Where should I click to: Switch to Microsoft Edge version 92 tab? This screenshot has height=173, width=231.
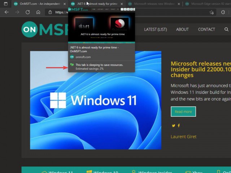coord(208,4)
